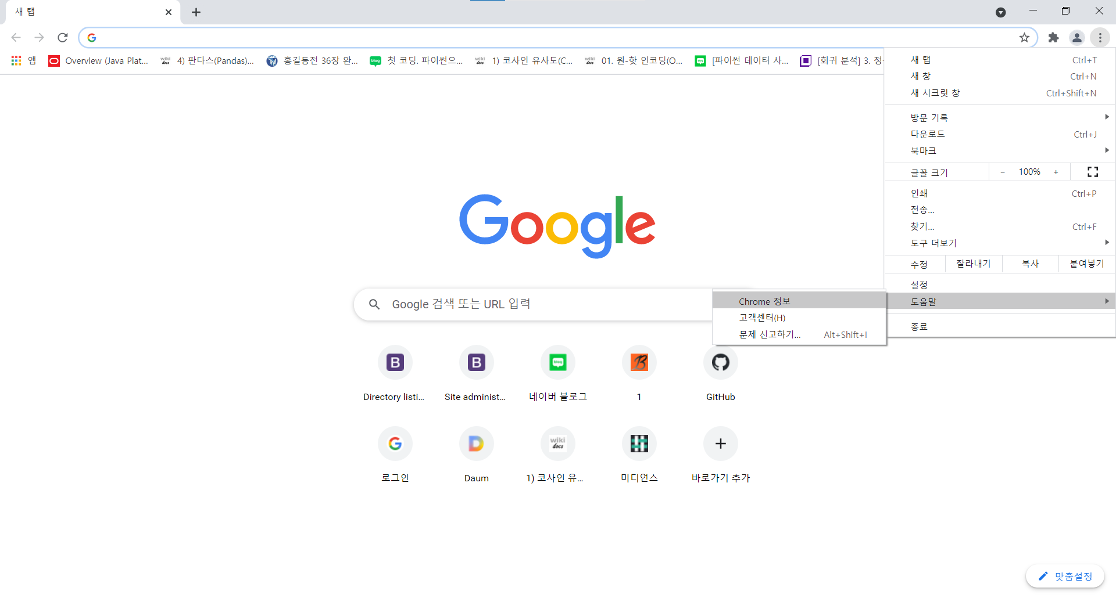Expand 도구 더보기 submenu
This screenshot has width=1116, height=598.
tap(1000, 243)
